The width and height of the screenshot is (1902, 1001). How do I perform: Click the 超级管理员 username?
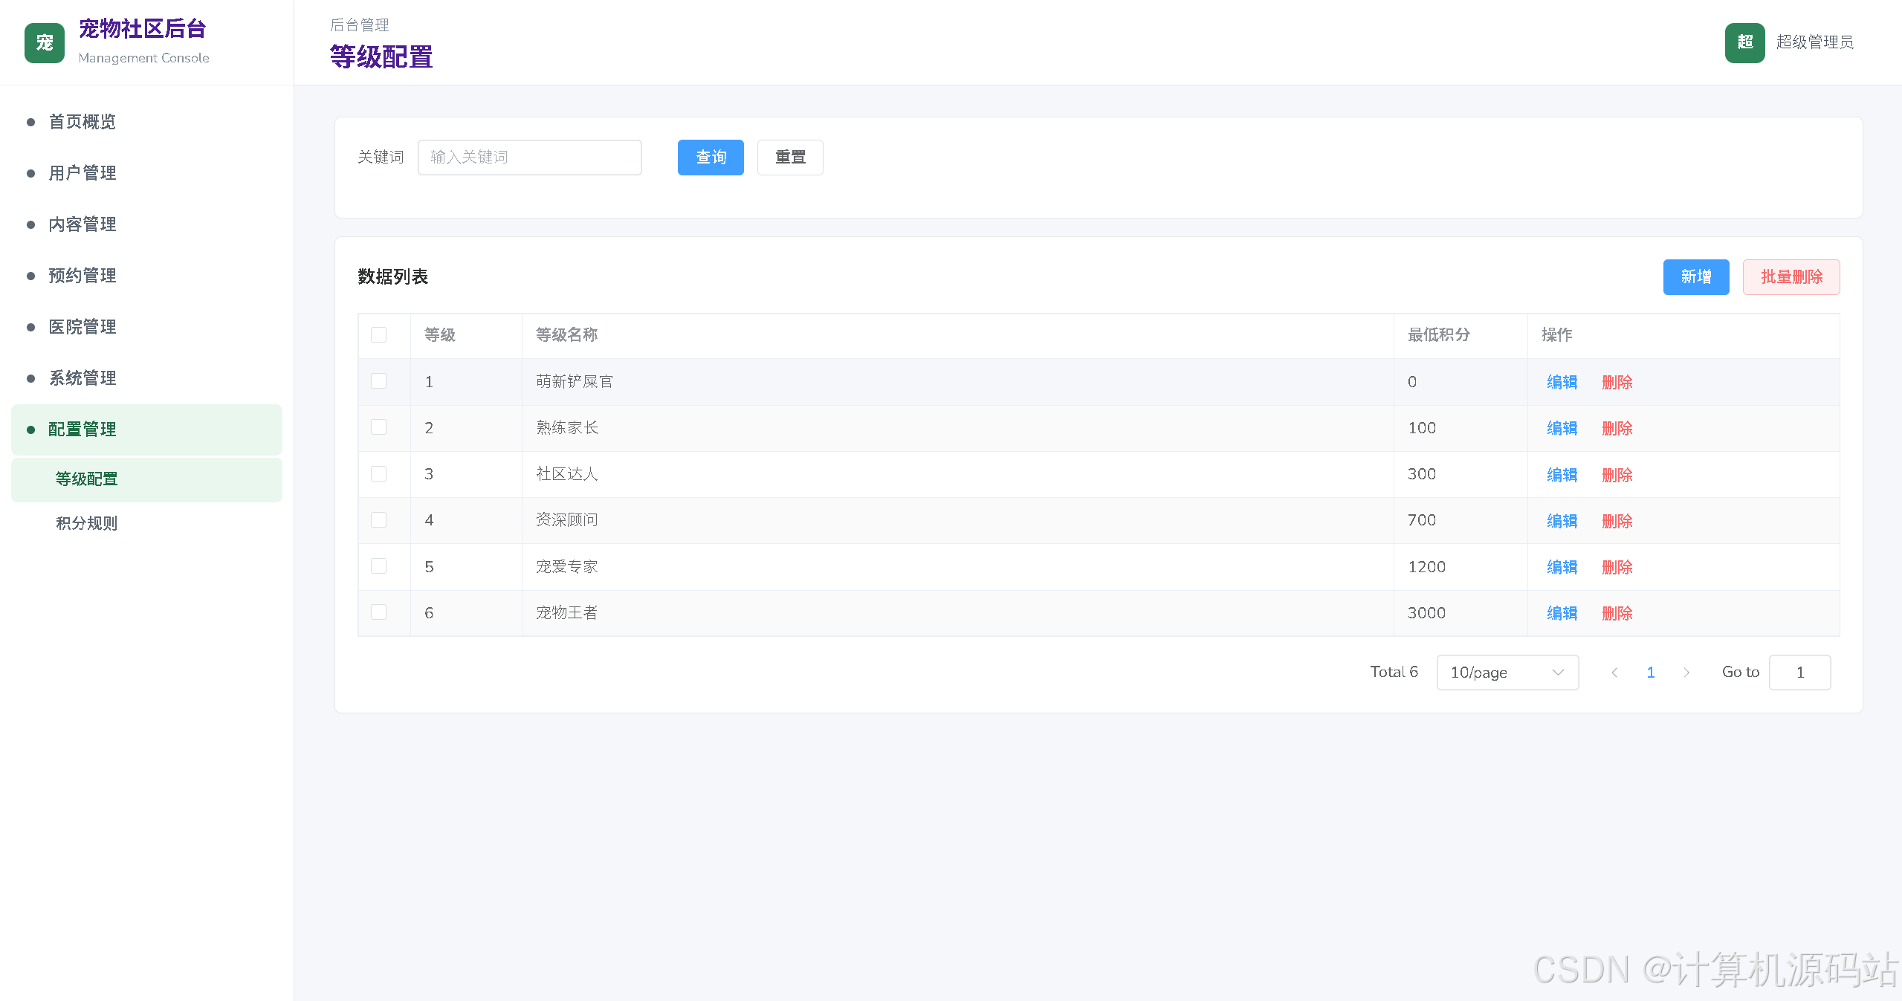1814,42
